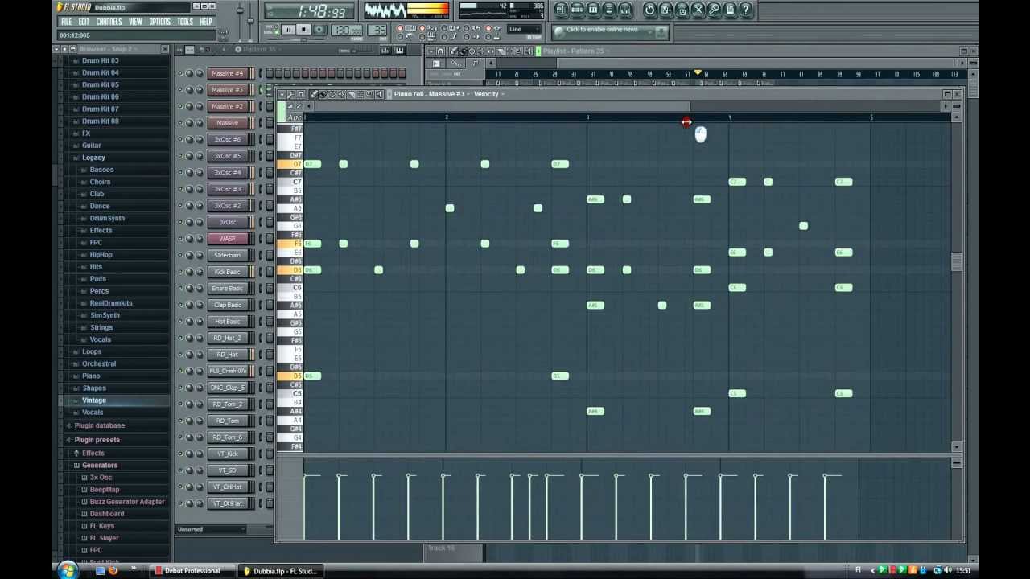Pause playback with the transport pause button
Screen dimensions: 1030x579
[288, 30]
